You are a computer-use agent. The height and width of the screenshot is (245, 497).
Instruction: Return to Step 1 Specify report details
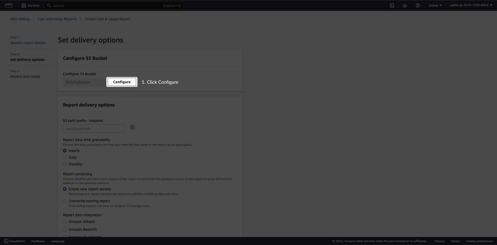click(28, 43)
